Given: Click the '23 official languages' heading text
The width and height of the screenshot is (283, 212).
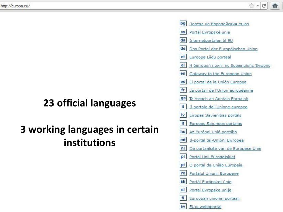Looking at the screenshot, I should tap(90, 103).
